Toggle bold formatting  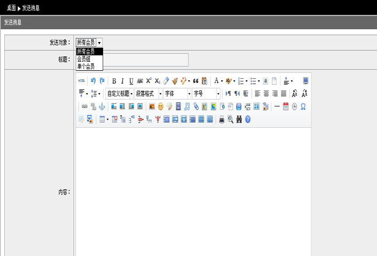(114, 81)
